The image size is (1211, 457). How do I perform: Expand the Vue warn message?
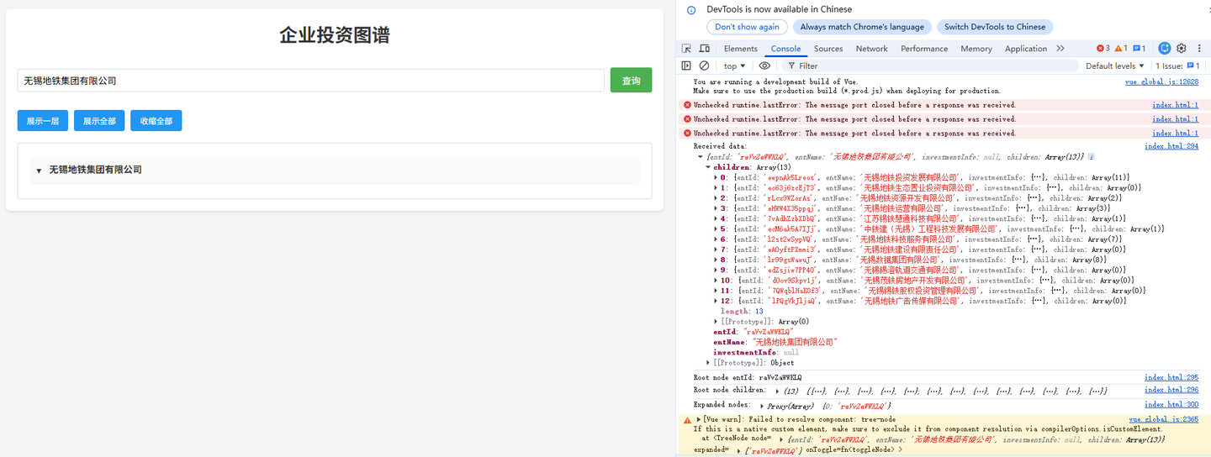point(700,419)
